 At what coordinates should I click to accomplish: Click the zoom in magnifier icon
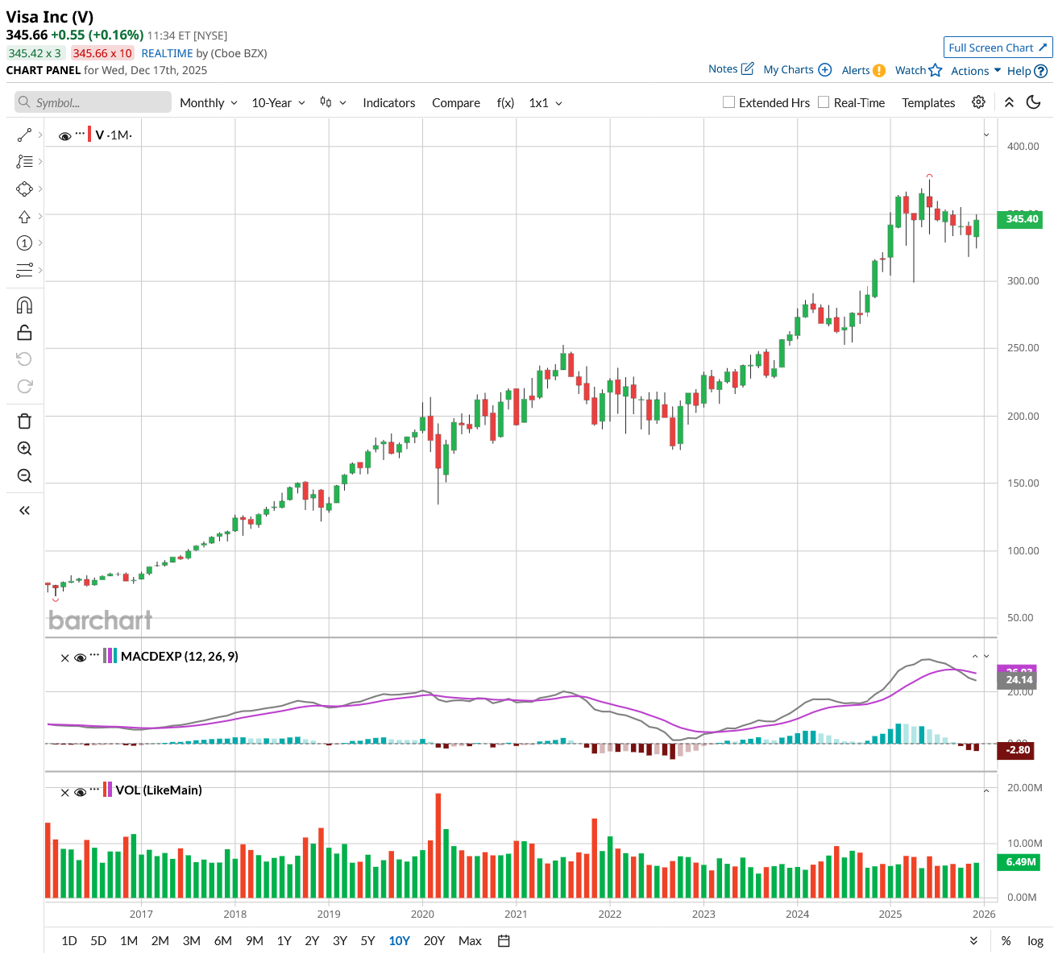24,449
